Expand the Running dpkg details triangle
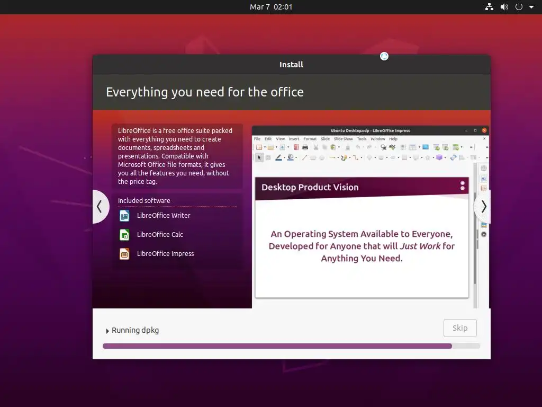The image size is (542, 407). [107, 331]
